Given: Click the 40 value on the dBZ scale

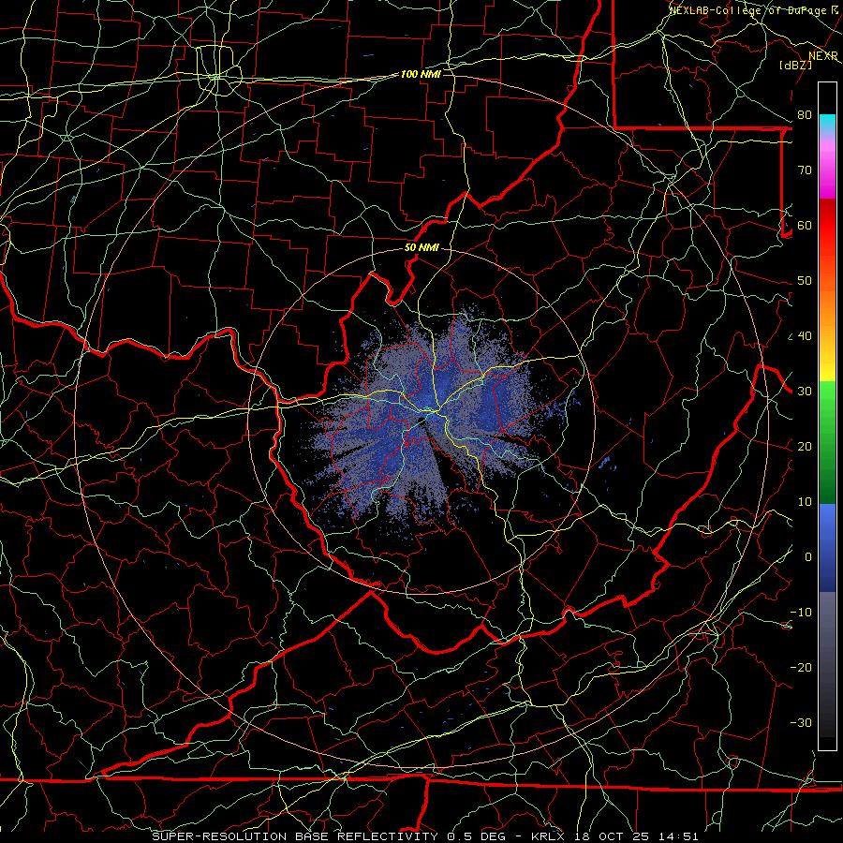Looking at the screenshot, I should click(805, 336).
